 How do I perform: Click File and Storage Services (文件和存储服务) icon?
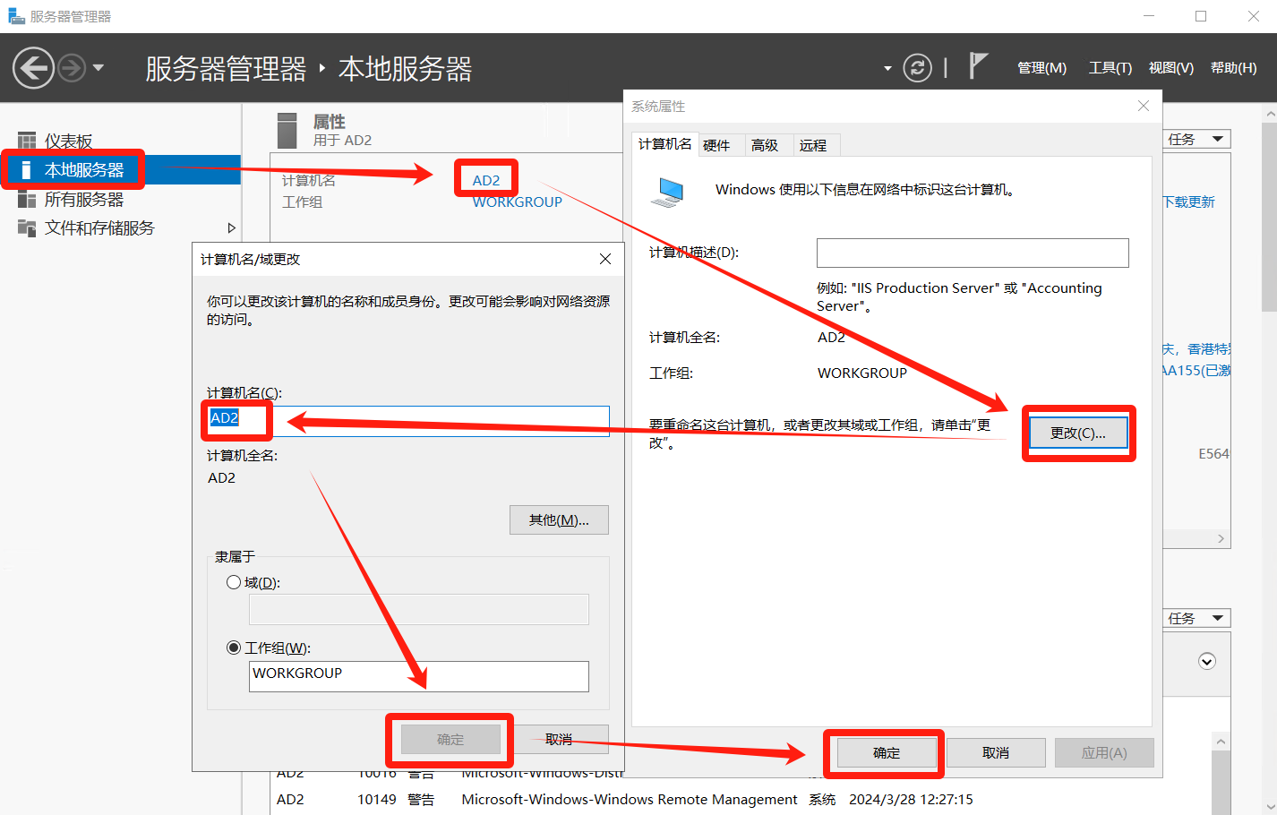pos(27,228)
